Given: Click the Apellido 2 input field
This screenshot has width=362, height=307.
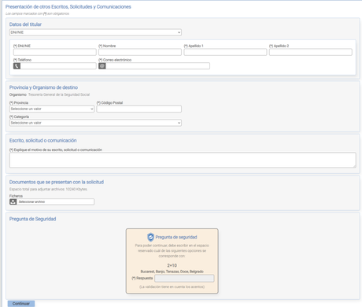Looking at the screenshot, I should pos(311,52).
